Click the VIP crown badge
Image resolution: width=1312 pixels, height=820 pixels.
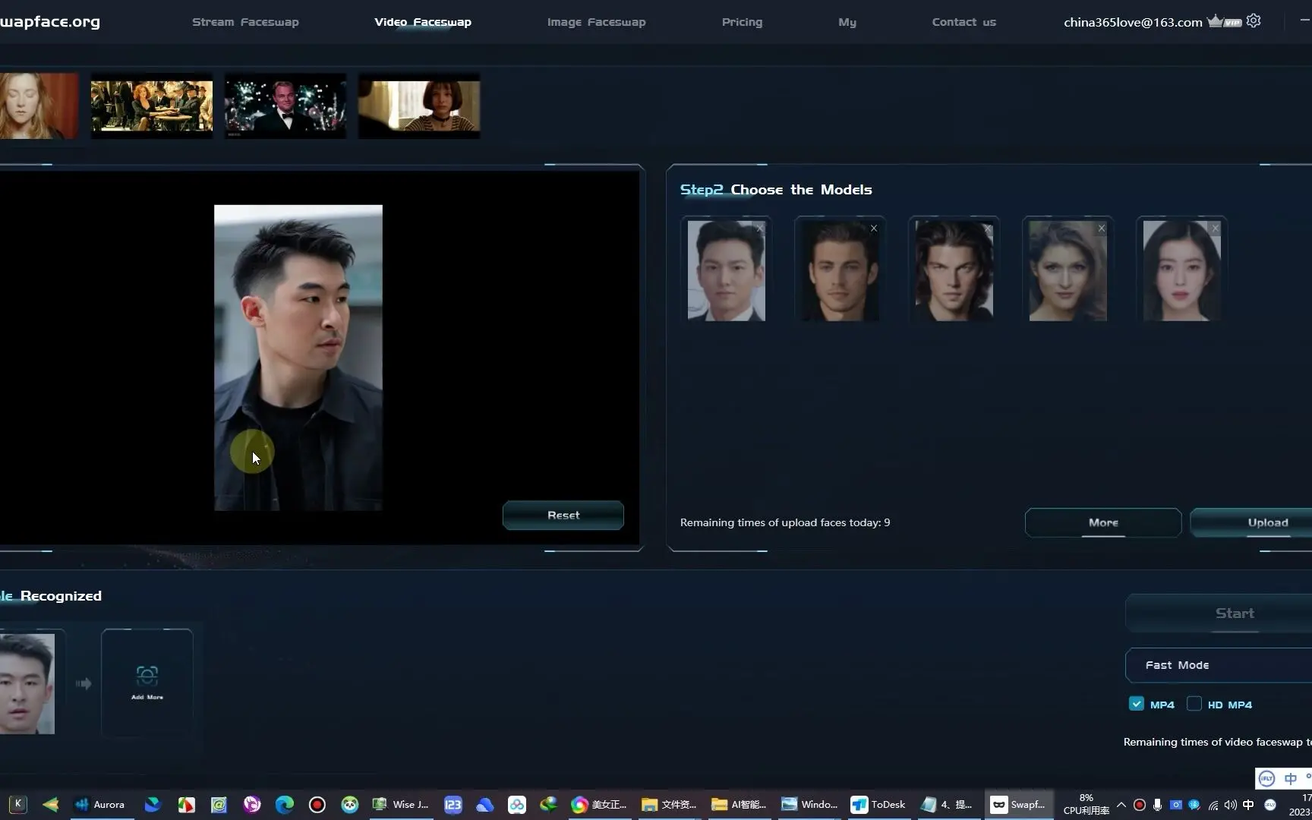(1224, 21)
